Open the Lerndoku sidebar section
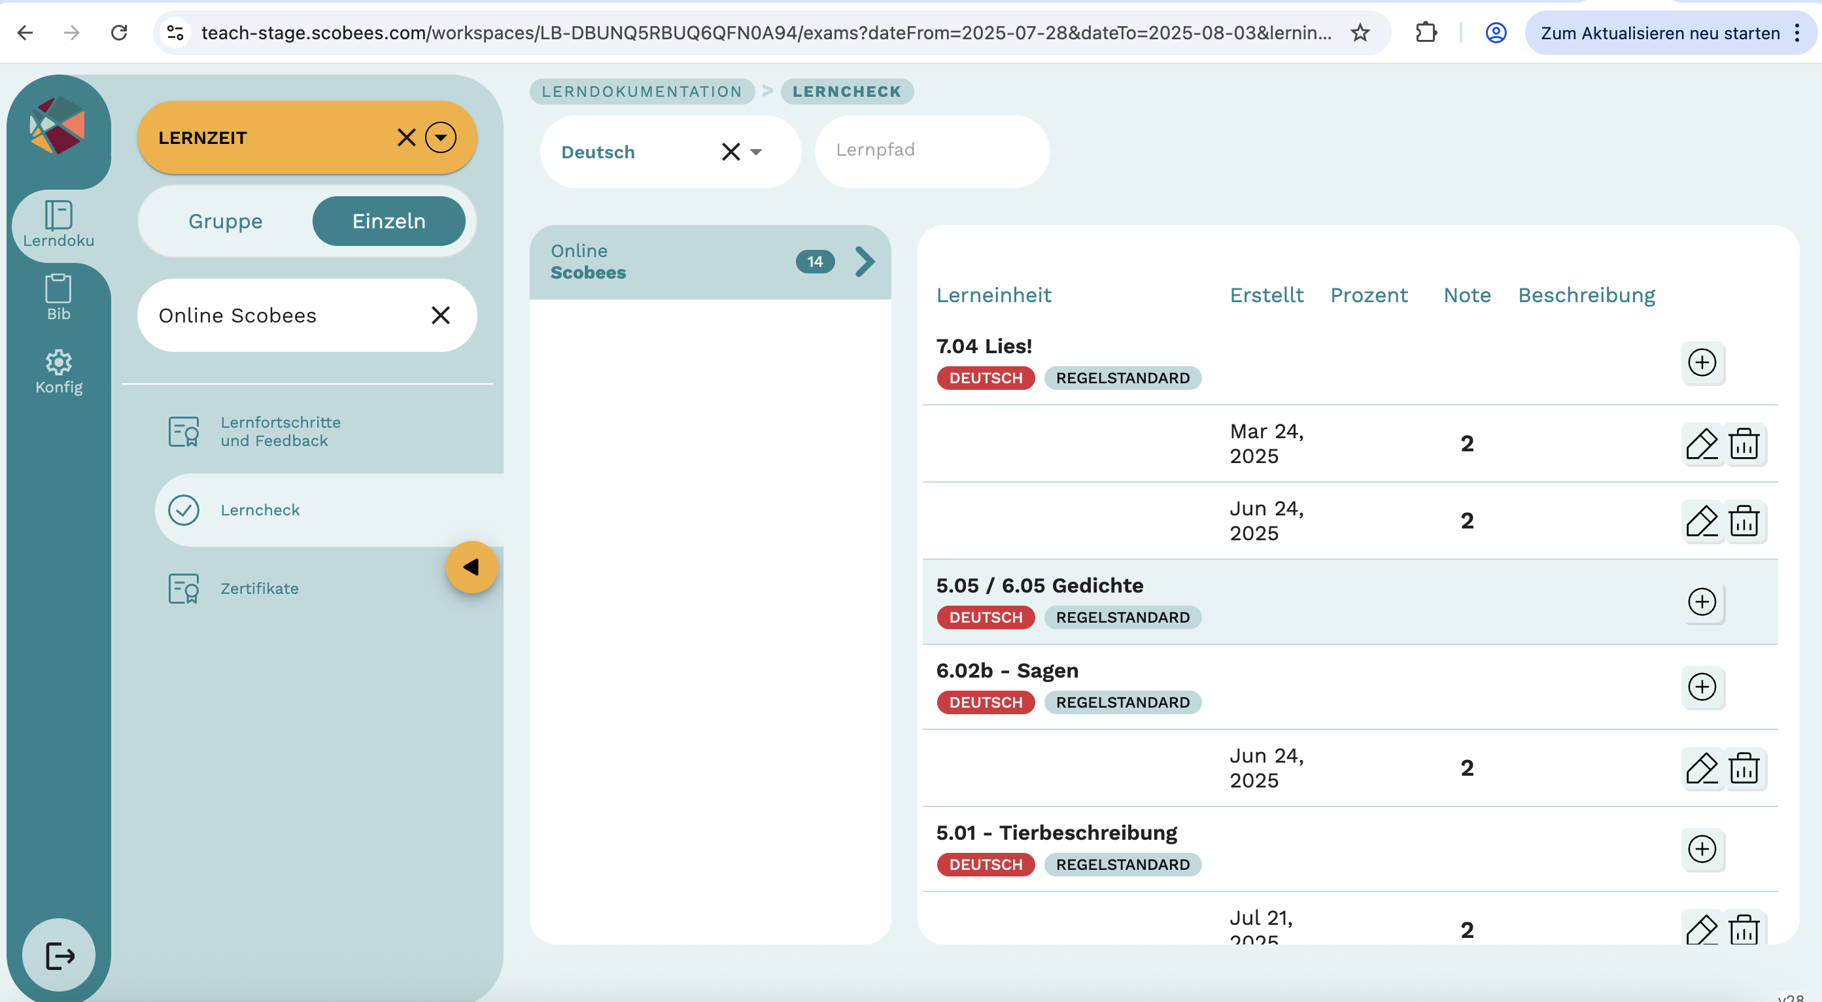The height and width of the screenshot is (1002, 1822). 58,224
